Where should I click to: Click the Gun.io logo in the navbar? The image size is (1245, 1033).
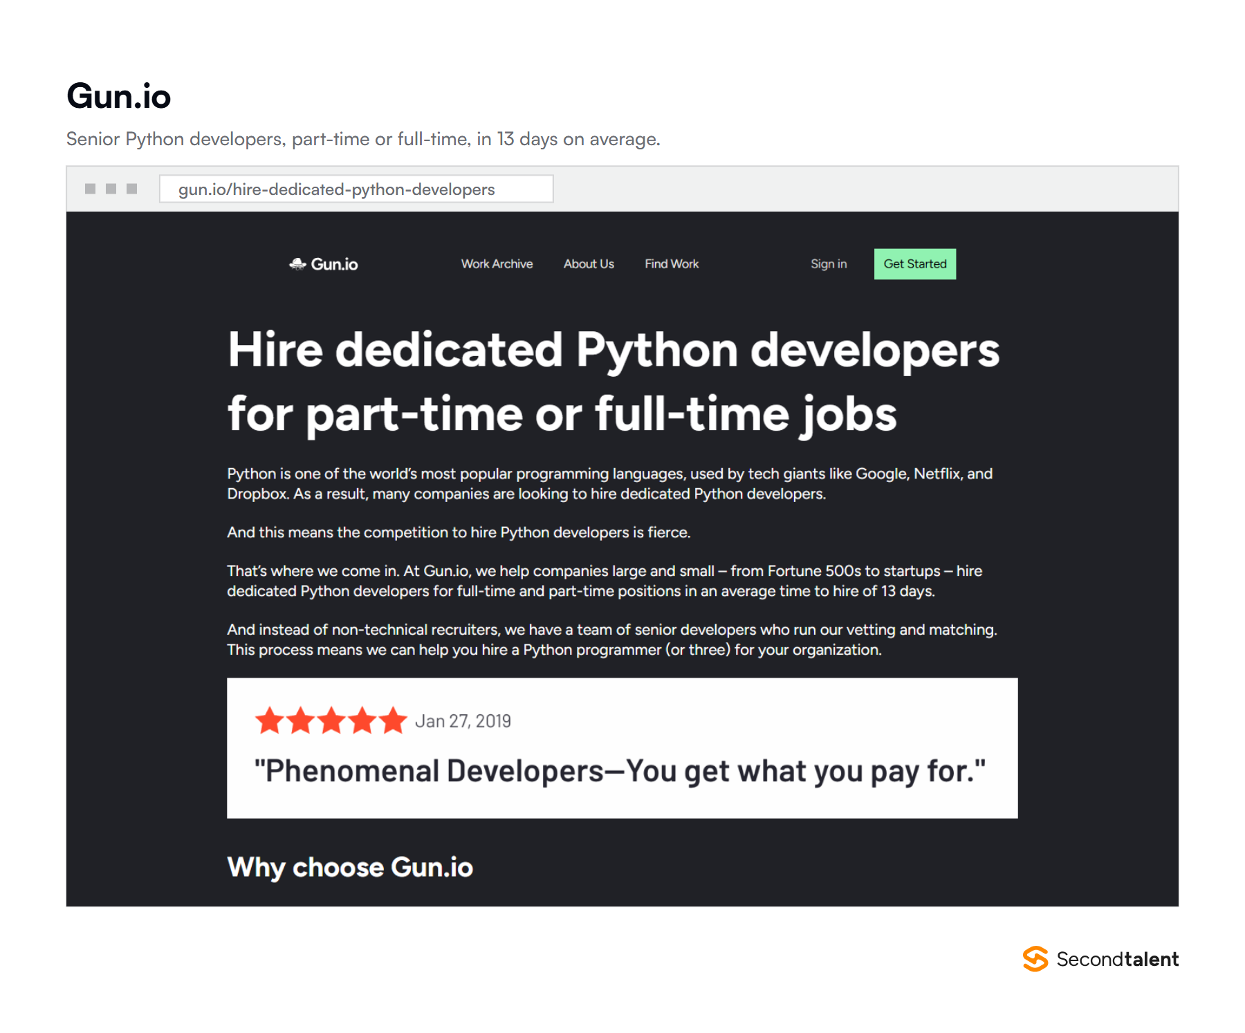tap(324, 264)
